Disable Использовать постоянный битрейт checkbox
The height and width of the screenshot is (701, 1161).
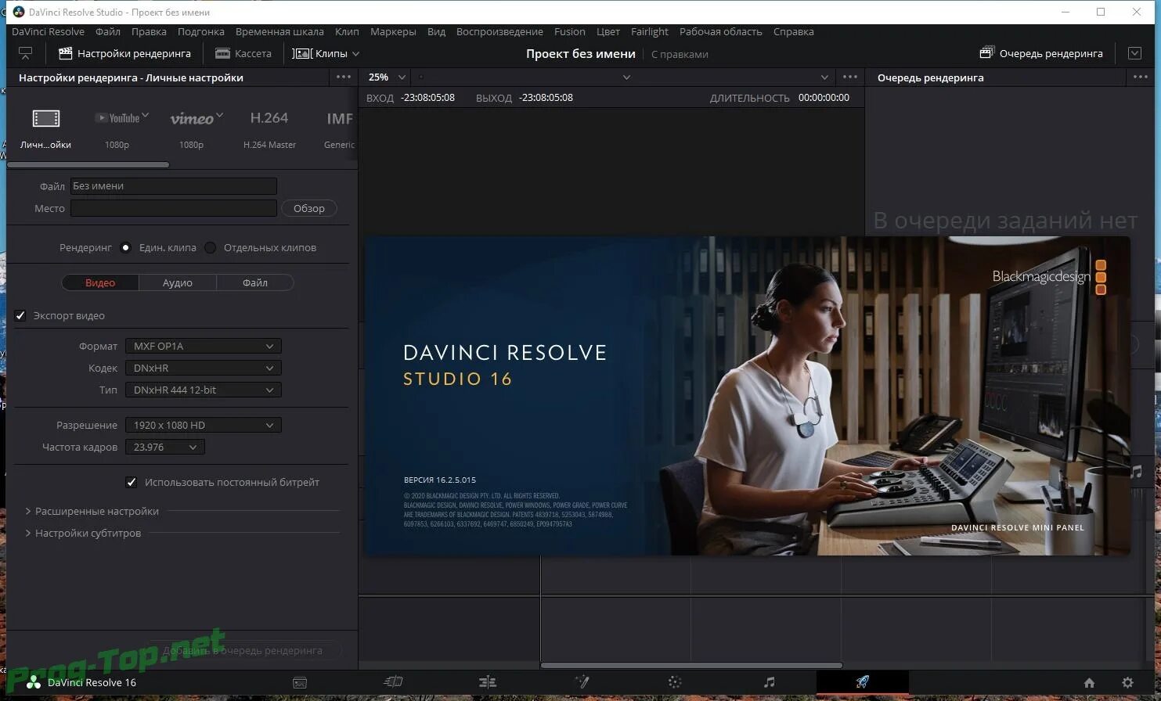(x=132, y=482)
